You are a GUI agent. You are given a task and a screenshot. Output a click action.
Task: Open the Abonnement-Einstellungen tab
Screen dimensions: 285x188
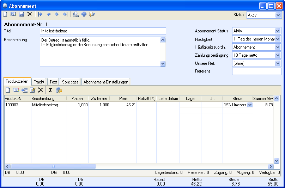pos(106,82)
